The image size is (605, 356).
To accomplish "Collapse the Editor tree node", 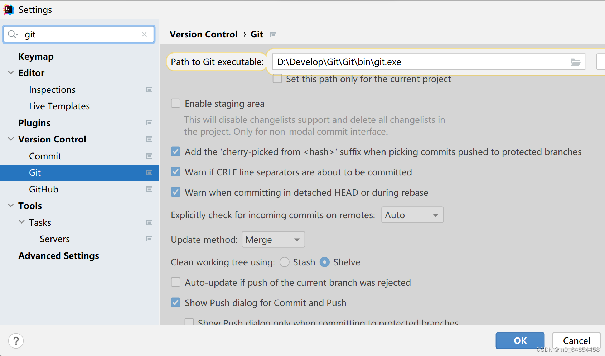I will click(11, 72).
